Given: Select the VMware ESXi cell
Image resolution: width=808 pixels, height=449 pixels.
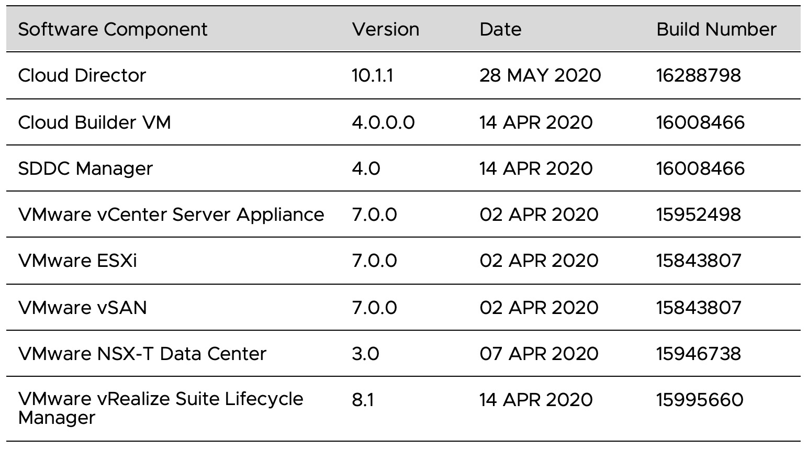Looking at the screenshot, I should [77, 261].
